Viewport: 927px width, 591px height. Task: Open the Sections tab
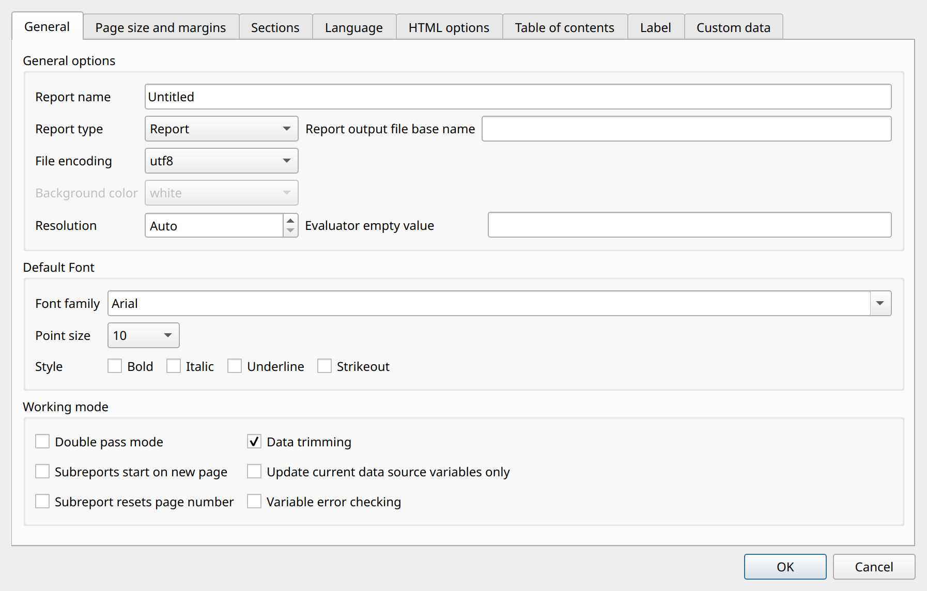point(275,27)
